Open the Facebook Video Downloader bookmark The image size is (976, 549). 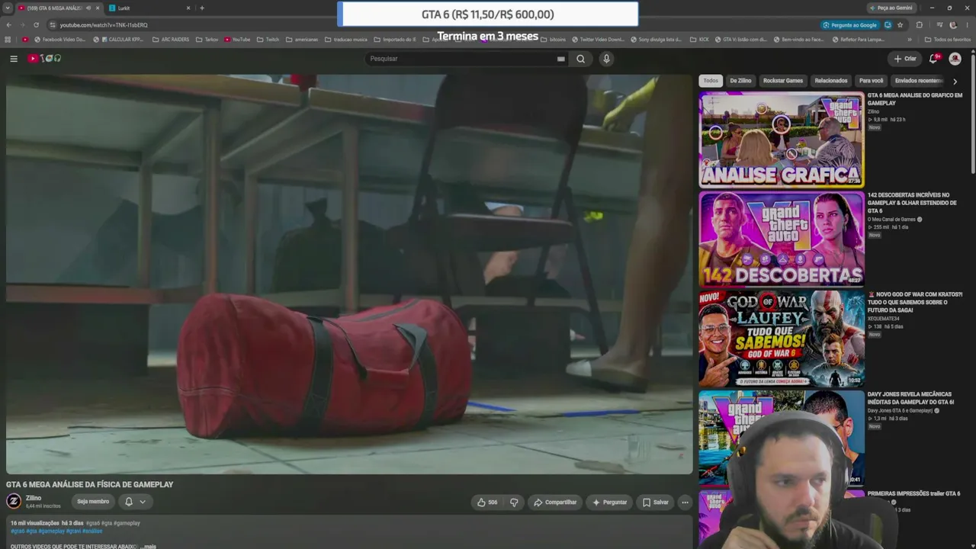click(60, 40)
